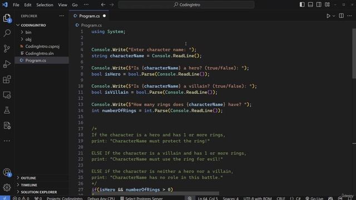The image size is (356, 200).
Task: Open the remote window indicator
Action: 5,198
